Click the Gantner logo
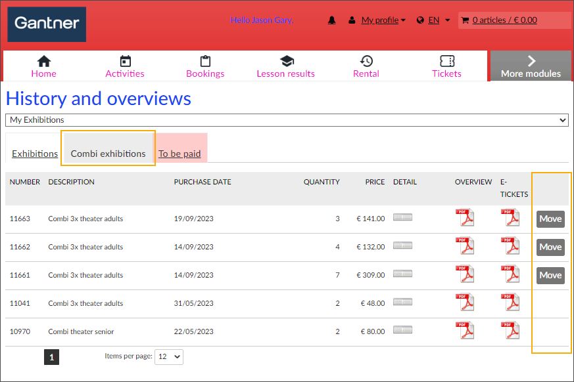Viewport: 574px width, 382px height. pos(47,24)
